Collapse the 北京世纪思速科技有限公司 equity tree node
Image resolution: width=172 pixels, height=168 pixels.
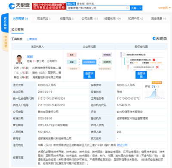click(127, 61)
